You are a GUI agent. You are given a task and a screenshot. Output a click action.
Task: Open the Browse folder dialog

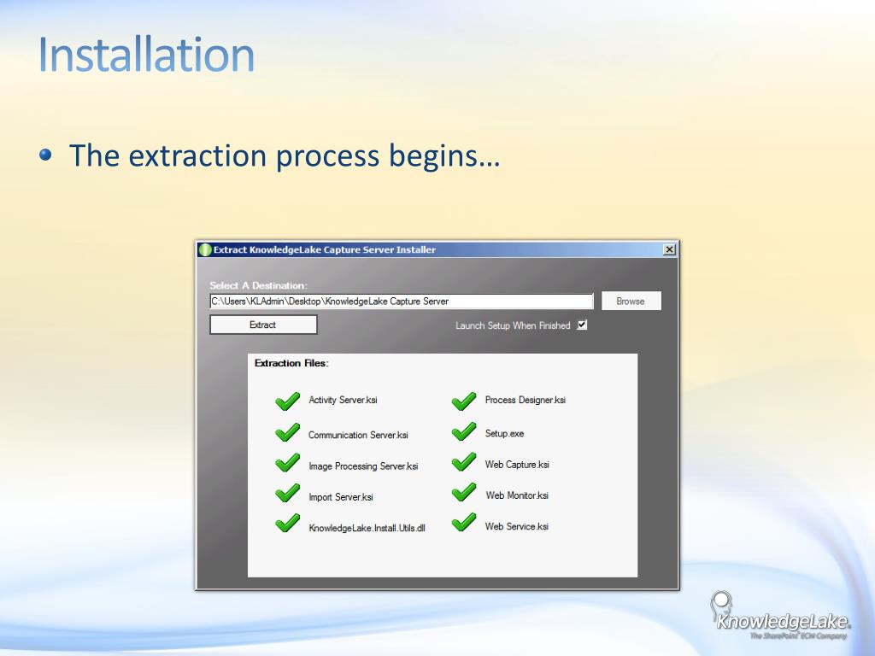pos(631,302)
